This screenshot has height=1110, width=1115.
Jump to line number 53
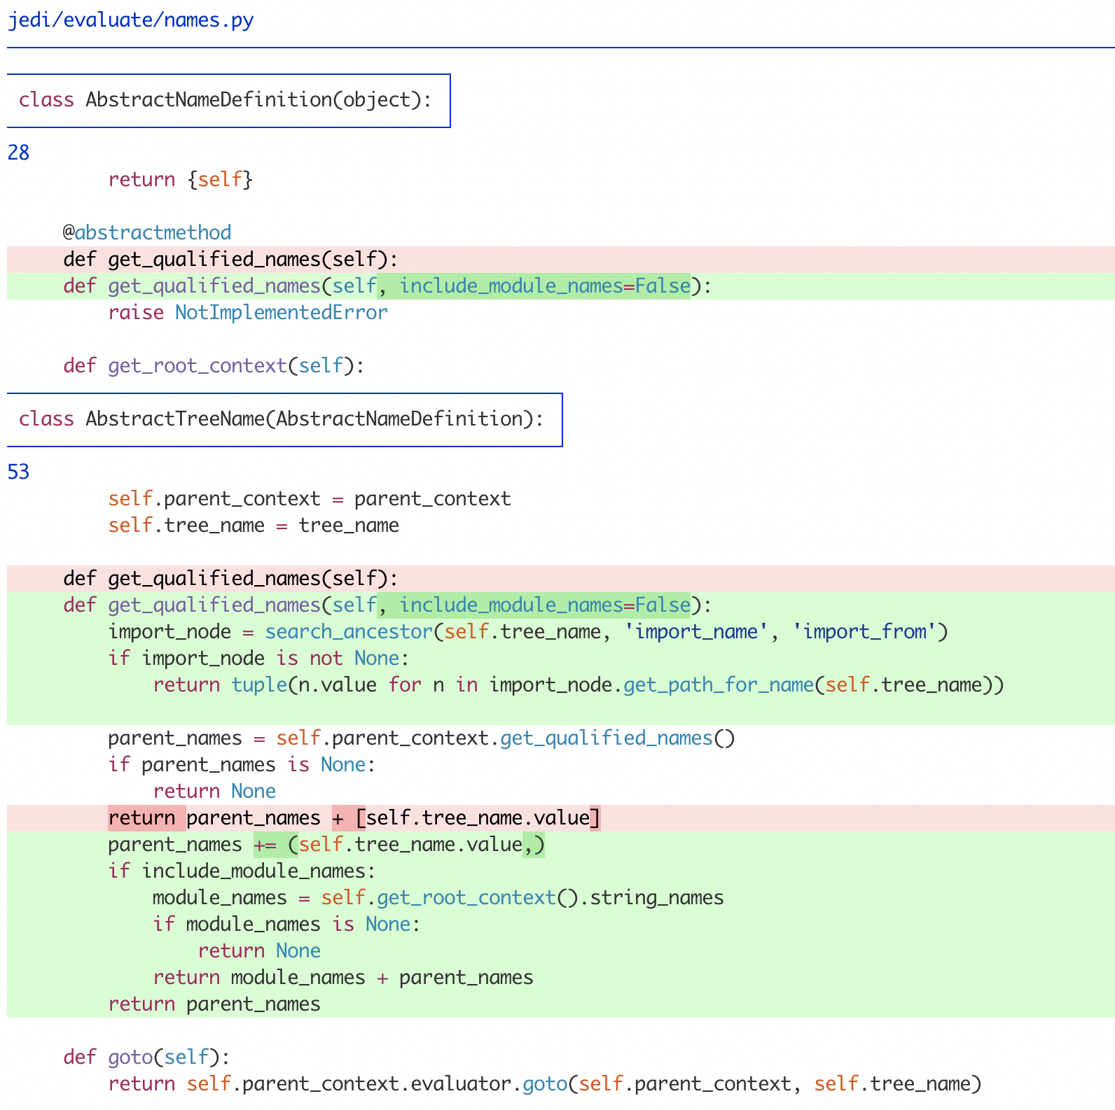[18, 472]
